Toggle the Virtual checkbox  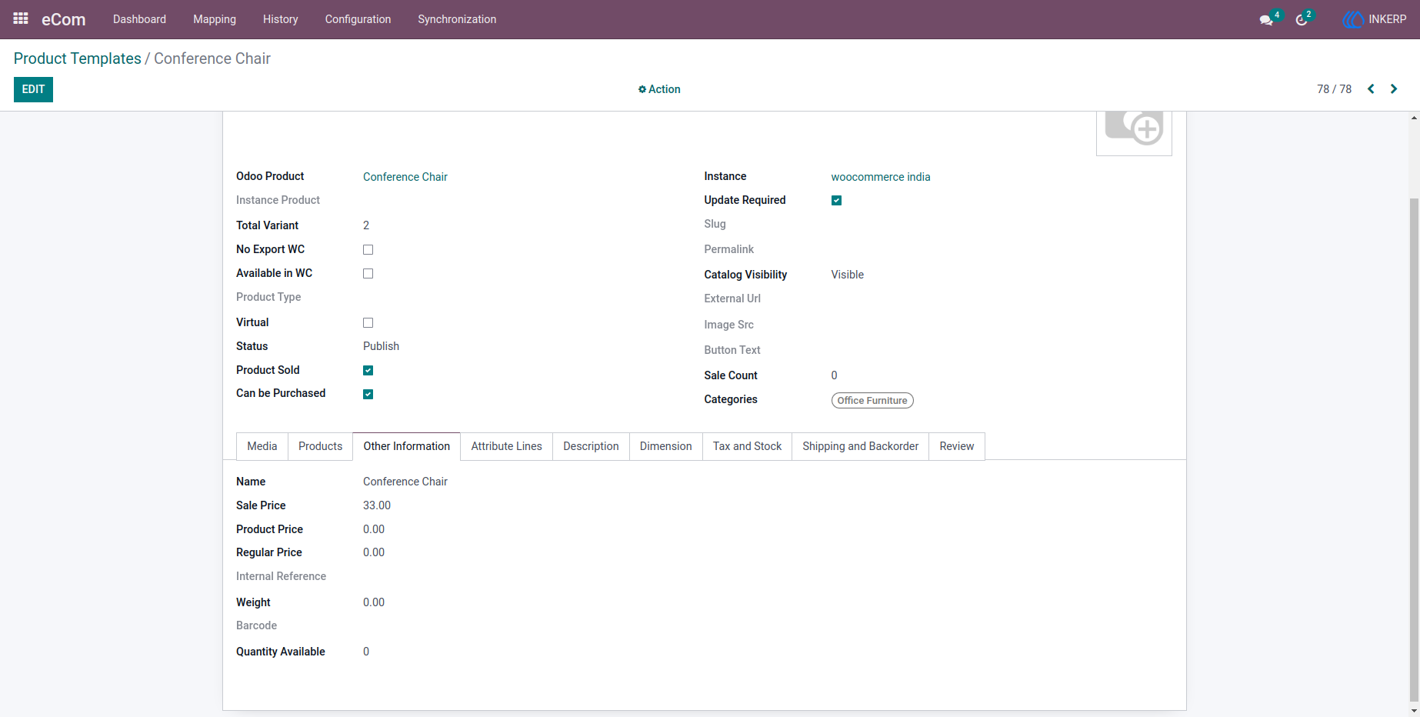pyautogui.click(x=368, y=323)
